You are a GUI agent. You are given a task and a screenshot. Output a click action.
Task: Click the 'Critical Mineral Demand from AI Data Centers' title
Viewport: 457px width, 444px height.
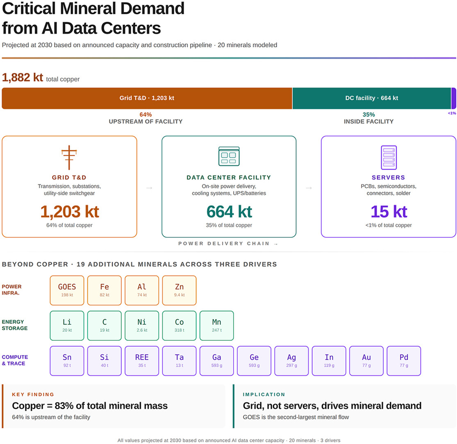coord(93,18)
